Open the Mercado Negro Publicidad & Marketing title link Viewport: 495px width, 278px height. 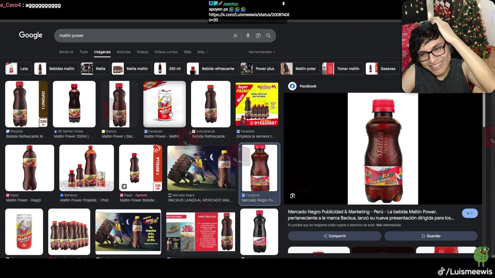[x=371, y=215]
